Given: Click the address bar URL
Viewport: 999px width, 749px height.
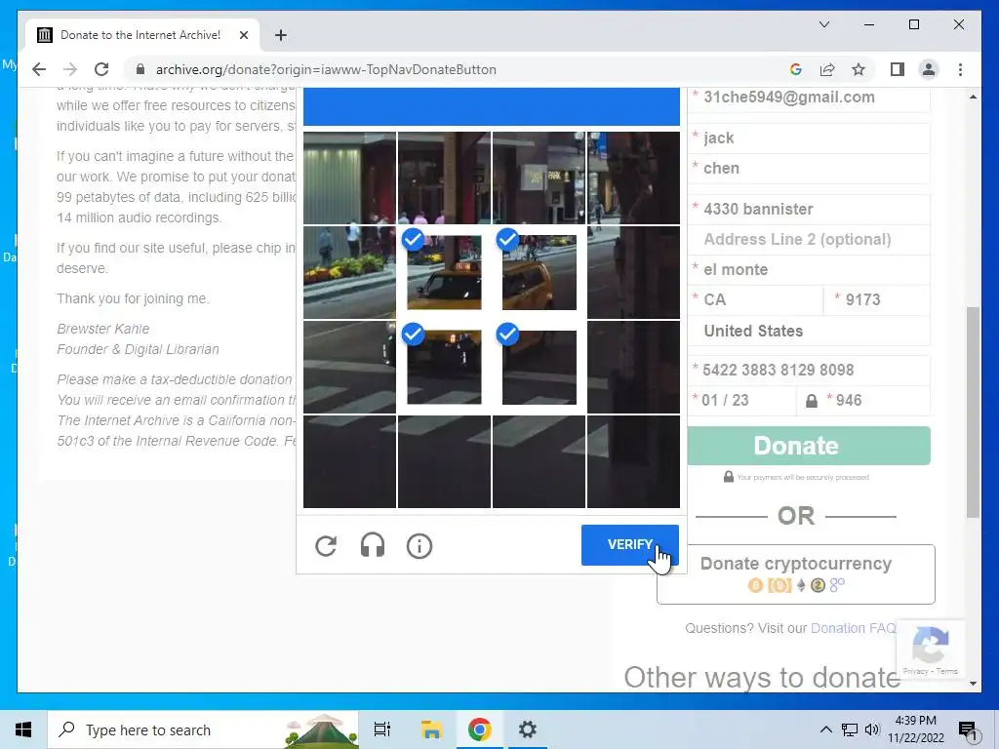Looking at the screenshot, I should coord(326,69).
